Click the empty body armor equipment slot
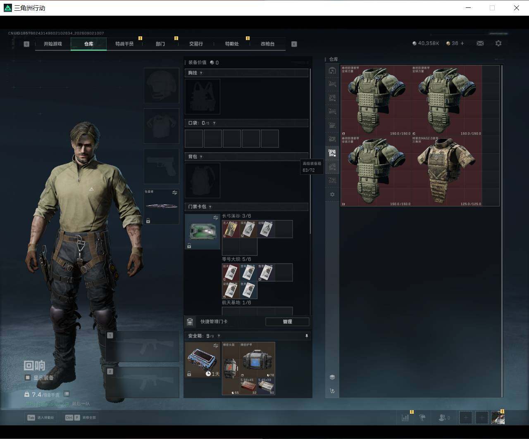529x439 pixels. [x=162, y=126]
